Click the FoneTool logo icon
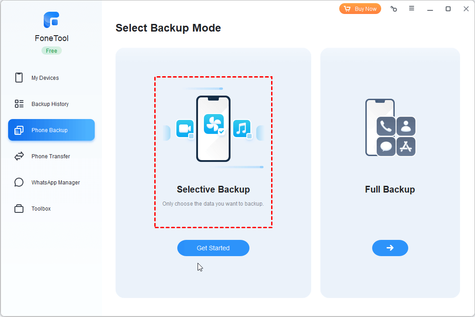The image size is (475, 317). [51, 20]
